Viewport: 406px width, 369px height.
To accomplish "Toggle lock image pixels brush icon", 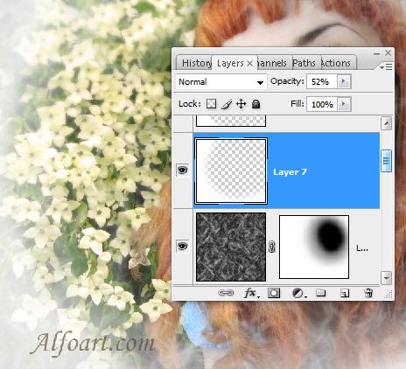I will coord(227,104).
